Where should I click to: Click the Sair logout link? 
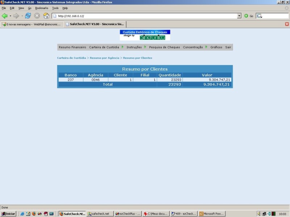[x=228, y=47]
